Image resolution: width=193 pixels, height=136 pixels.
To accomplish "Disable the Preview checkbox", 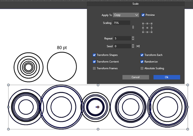I will (143, 15).
